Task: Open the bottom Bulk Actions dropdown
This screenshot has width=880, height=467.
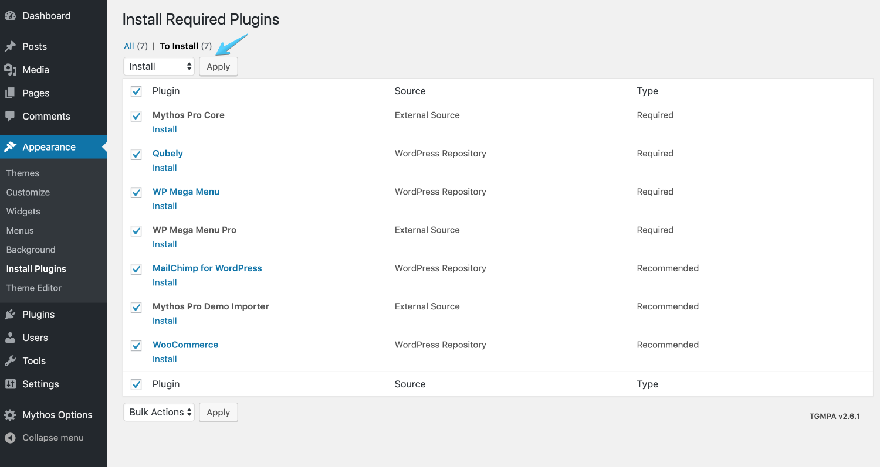Action: tap(159, 412)
